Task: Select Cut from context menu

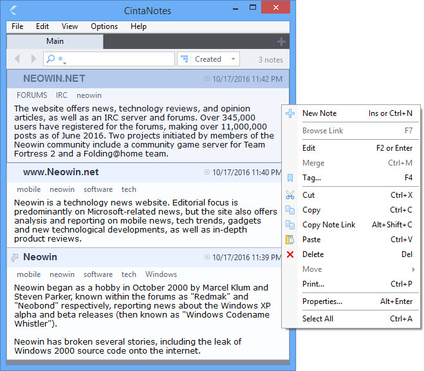Action: (351, 195)
